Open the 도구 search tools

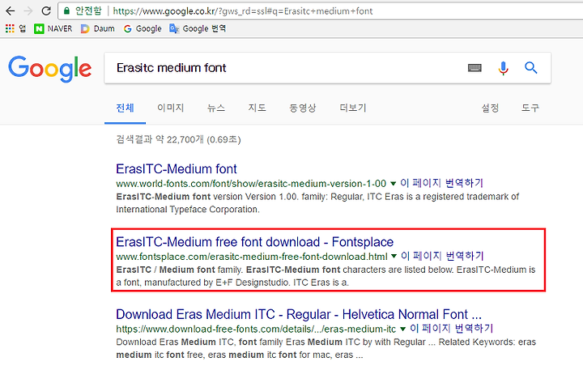530,108
